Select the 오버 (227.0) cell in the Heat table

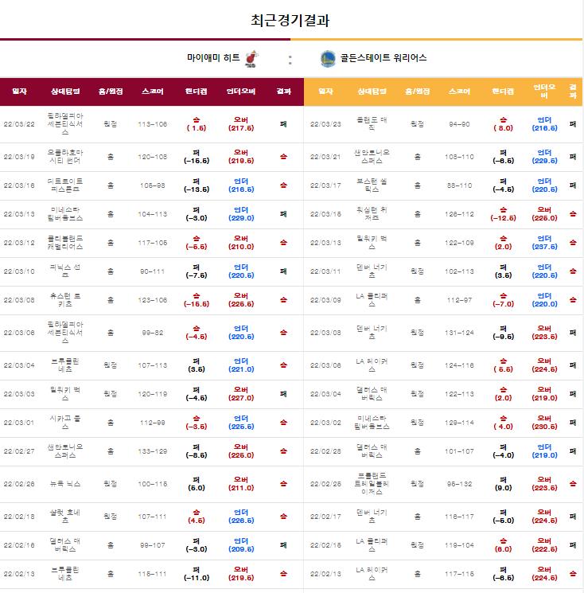[241, 394]
